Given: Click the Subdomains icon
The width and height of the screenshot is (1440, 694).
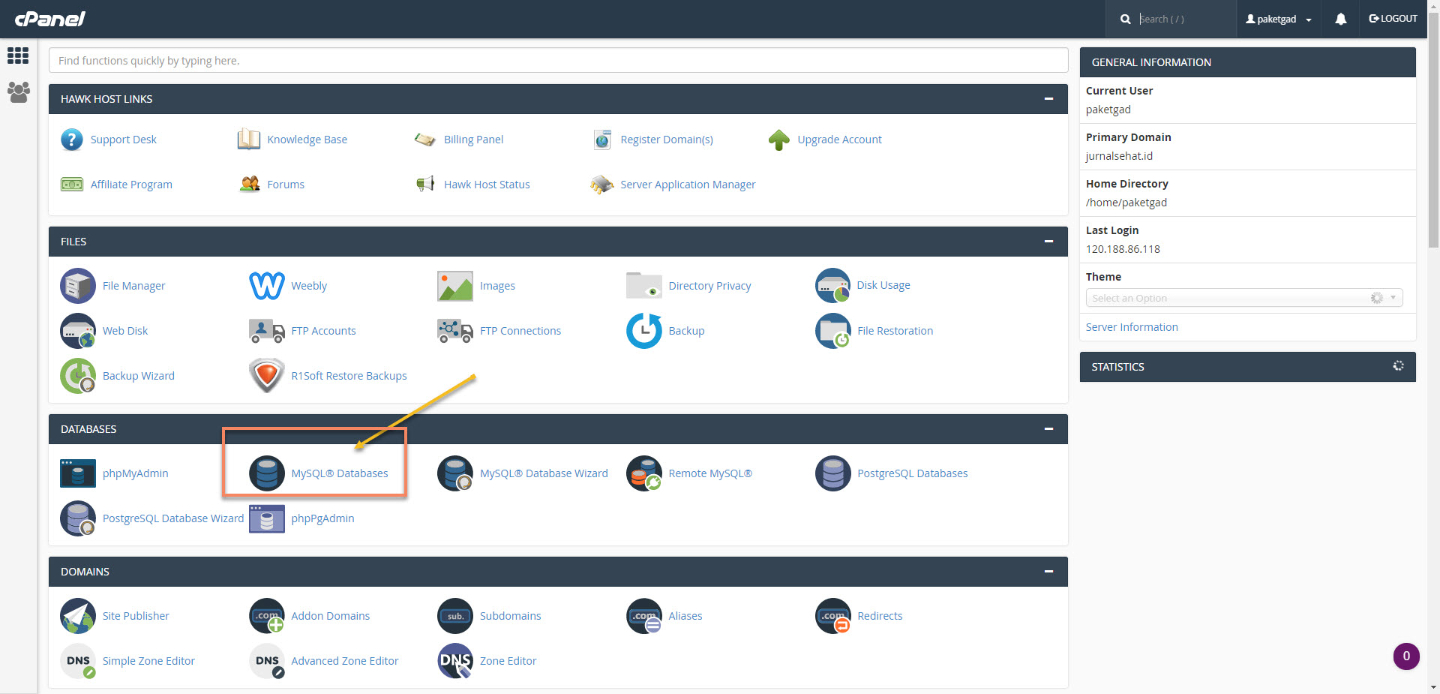Looking at the screenshot, I should [455, 616].
